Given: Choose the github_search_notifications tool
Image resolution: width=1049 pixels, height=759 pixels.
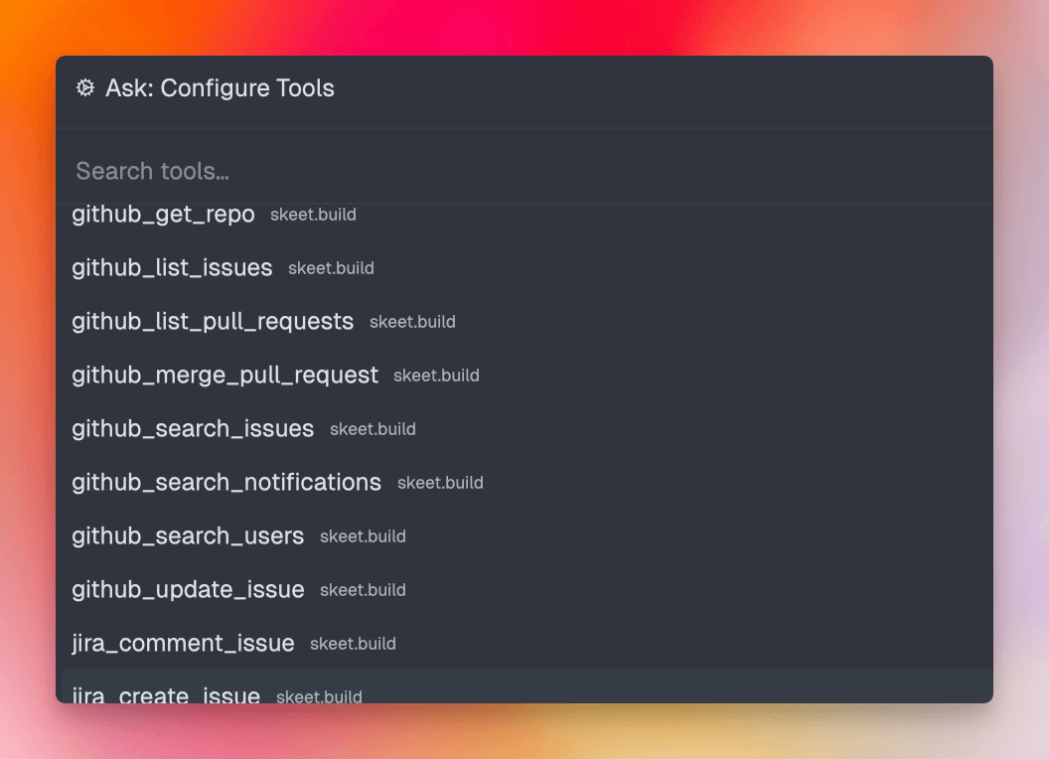Looking at the screenshot, I should [526, 482].
